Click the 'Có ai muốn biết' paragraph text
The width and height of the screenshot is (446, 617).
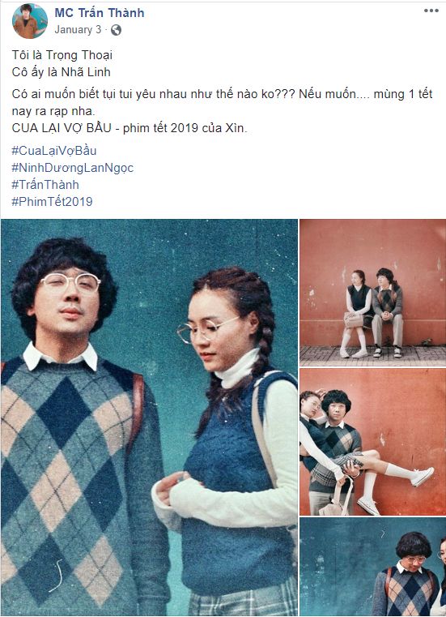222,102
